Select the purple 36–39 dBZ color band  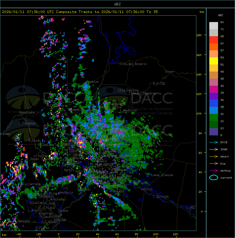(214, 96)
